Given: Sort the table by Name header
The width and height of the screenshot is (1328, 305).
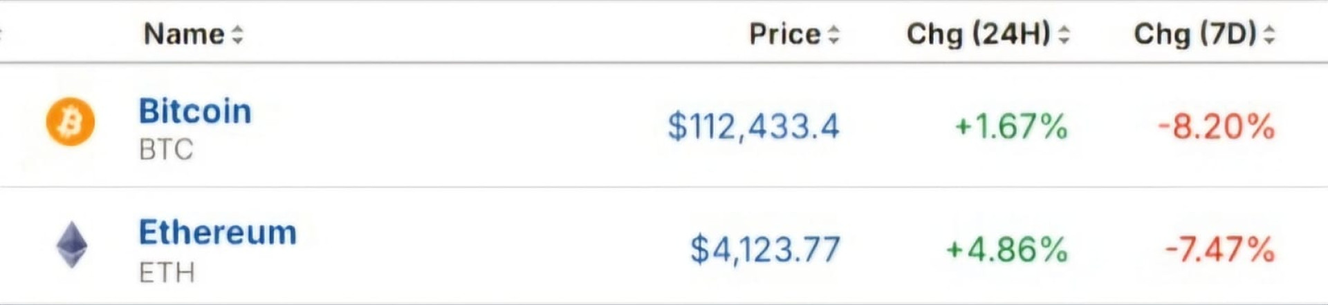Looking at the screenshot, I should (x=184, y=34).
